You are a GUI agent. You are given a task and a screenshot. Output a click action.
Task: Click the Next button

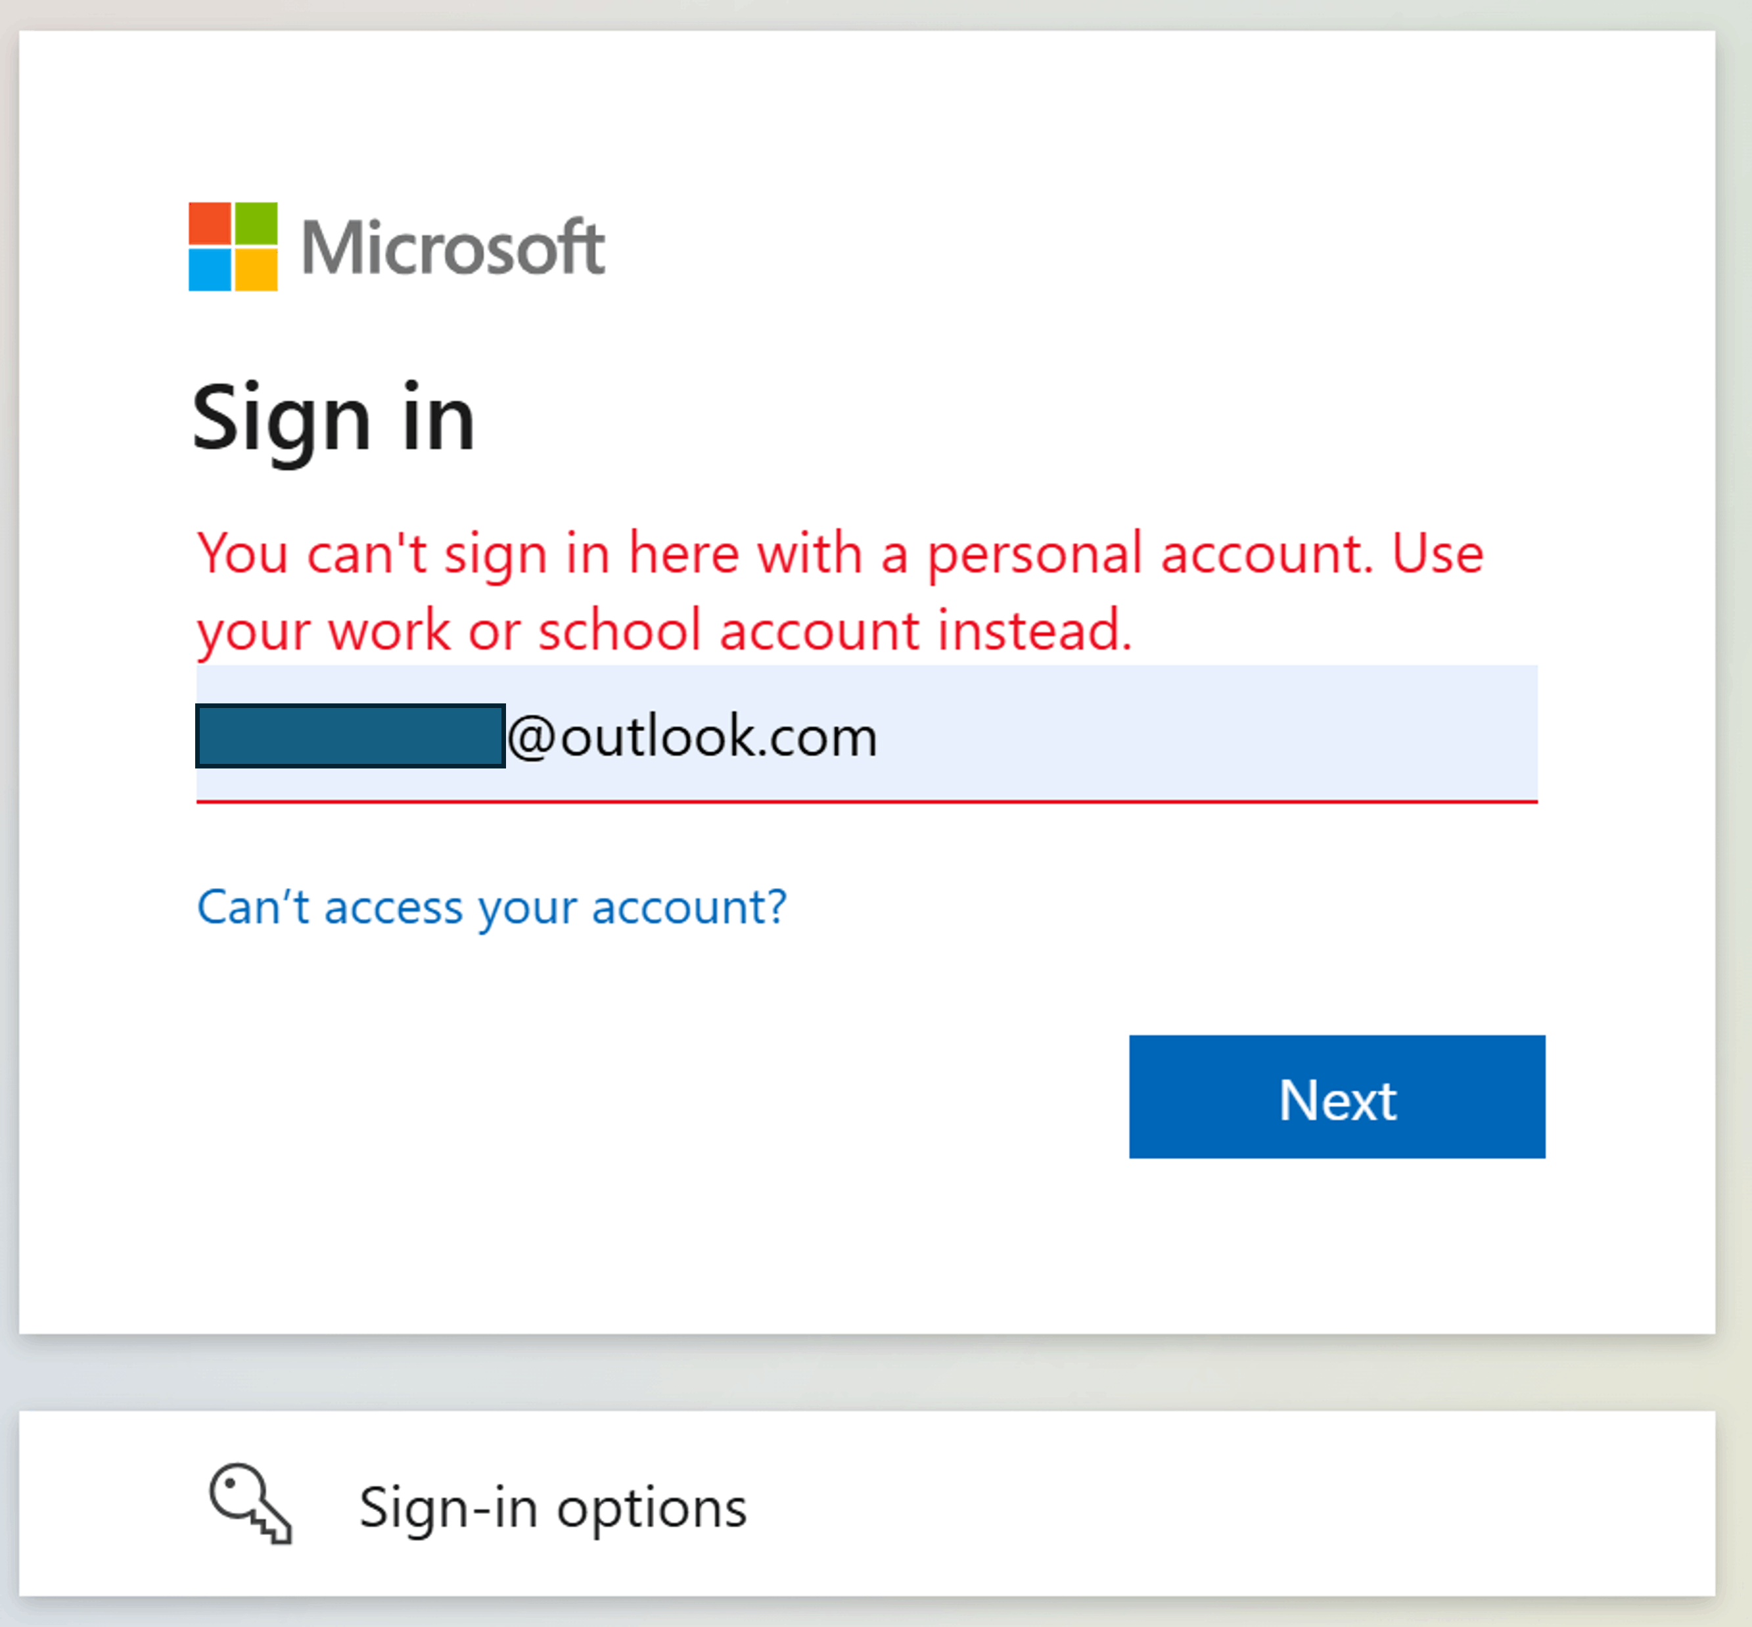[1337, 1097]
